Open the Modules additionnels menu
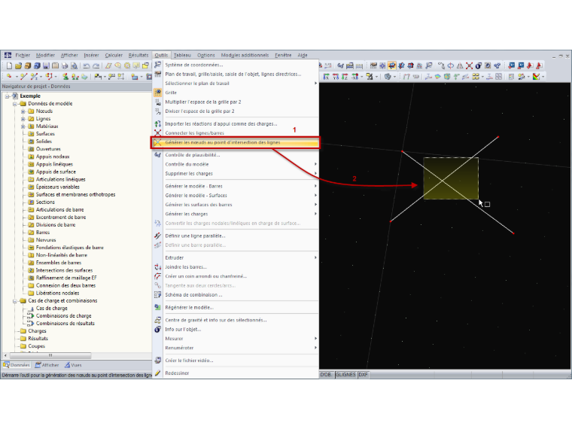Viewport: 572px width, 429px height. [245, 55]
